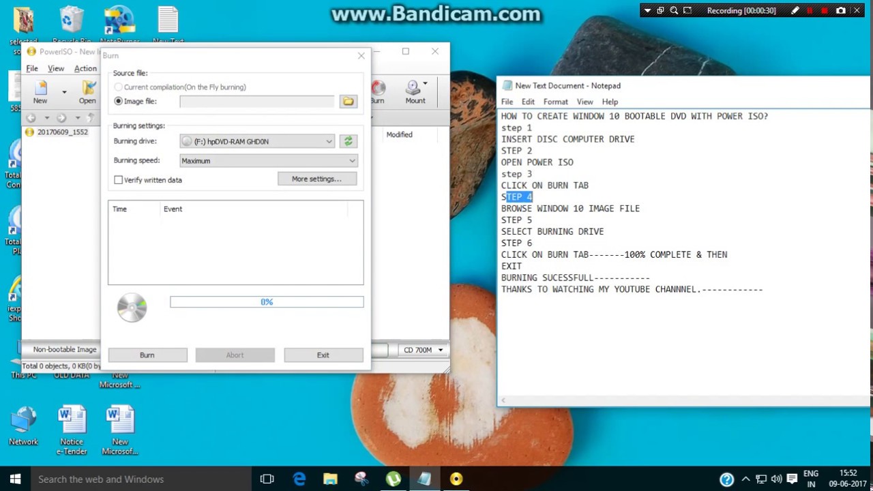The width and height of the screenshot is (873, 491).
Task: Open More settings in Burn dialog
Action: [317, 179]
